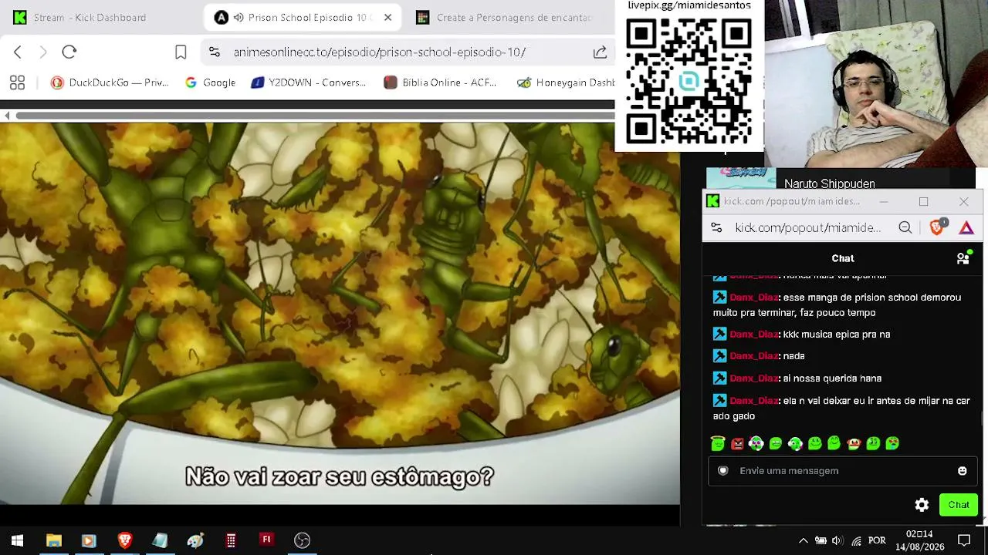Open the notification center icon
The image size is (988, 555).
[x=964, y=540]
